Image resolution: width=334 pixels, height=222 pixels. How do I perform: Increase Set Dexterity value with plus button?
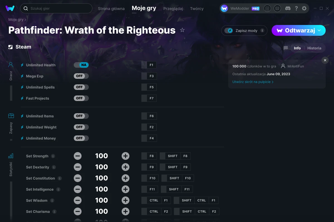pos(126,167)
